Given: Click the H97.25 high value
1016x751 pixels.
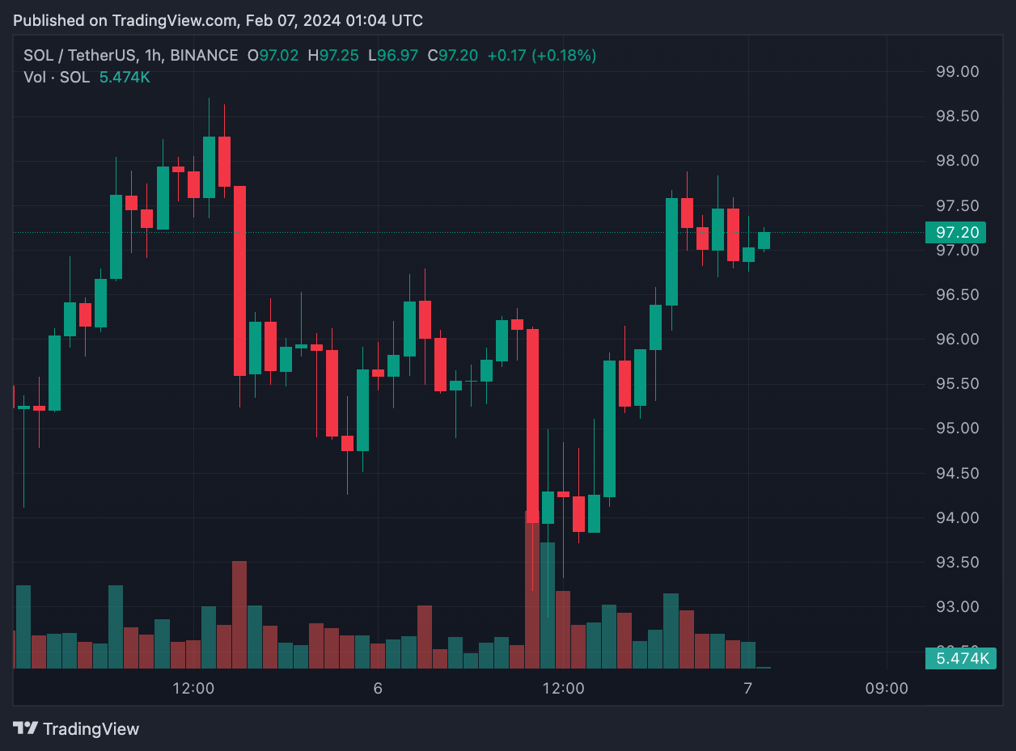Looking at the screenshot, I should [333, 56].
